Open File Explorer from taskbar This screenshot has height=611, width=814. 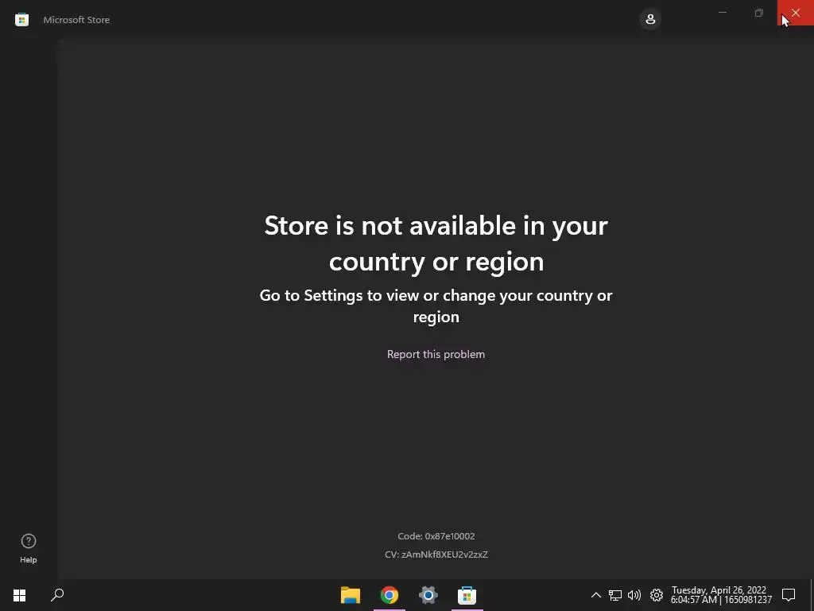[x=351, y=595]
